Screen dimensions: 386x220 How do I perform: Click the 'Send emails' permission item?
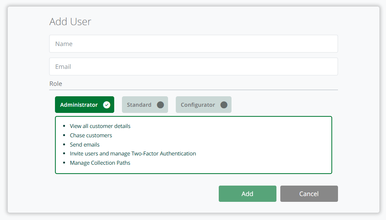84,145
